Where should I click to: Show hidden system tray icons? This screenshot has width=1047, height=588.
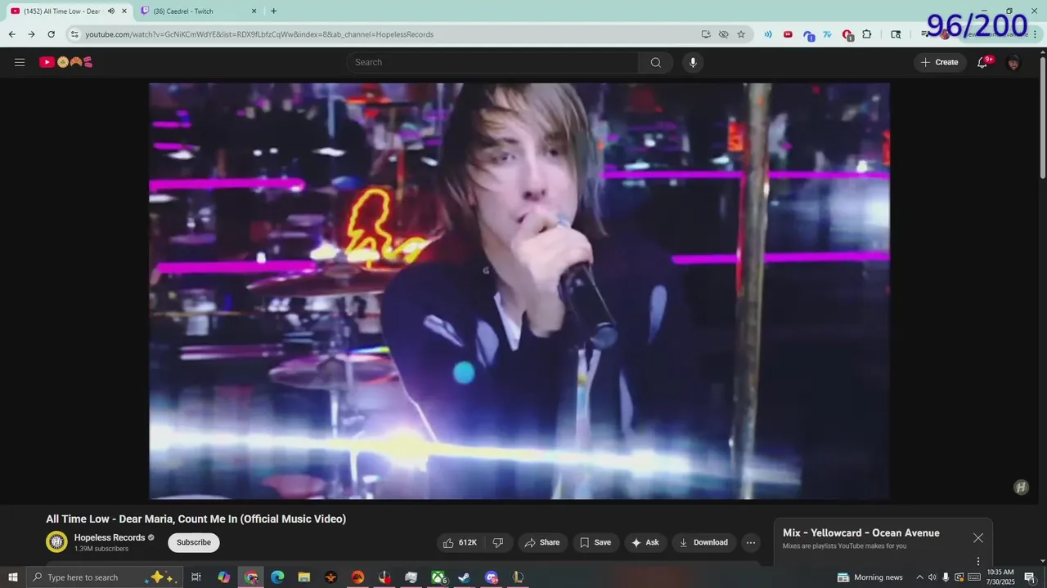tap(919, 577)
